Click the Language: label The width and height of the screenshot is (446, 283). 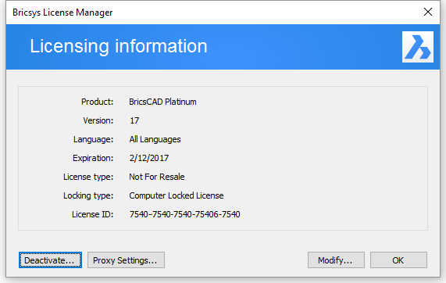pos(93,139)
